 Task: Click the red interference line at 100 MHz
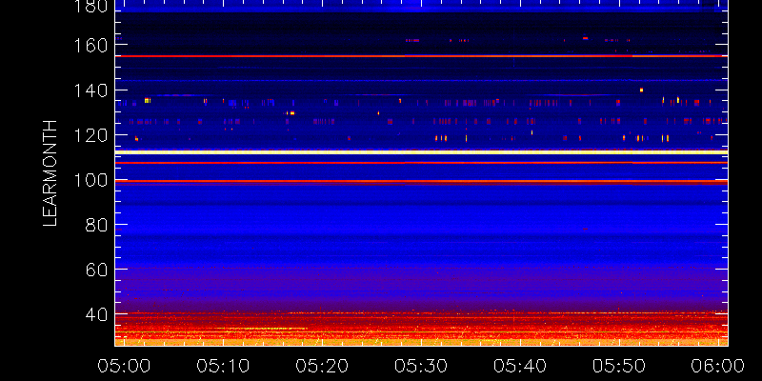(421, 181)
